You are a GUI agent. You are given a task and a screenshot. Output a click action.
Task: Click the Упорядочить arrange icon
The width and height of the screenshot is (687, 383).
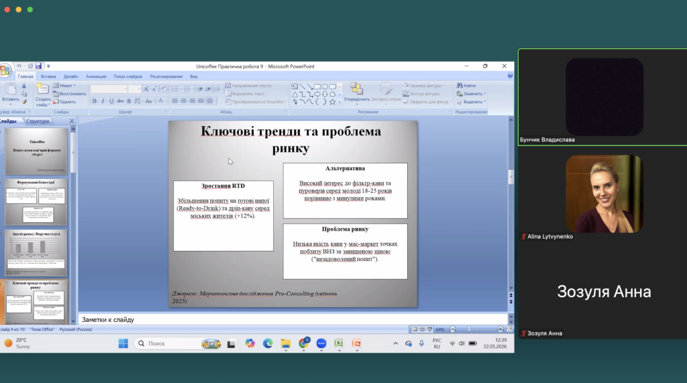point(357,89)
